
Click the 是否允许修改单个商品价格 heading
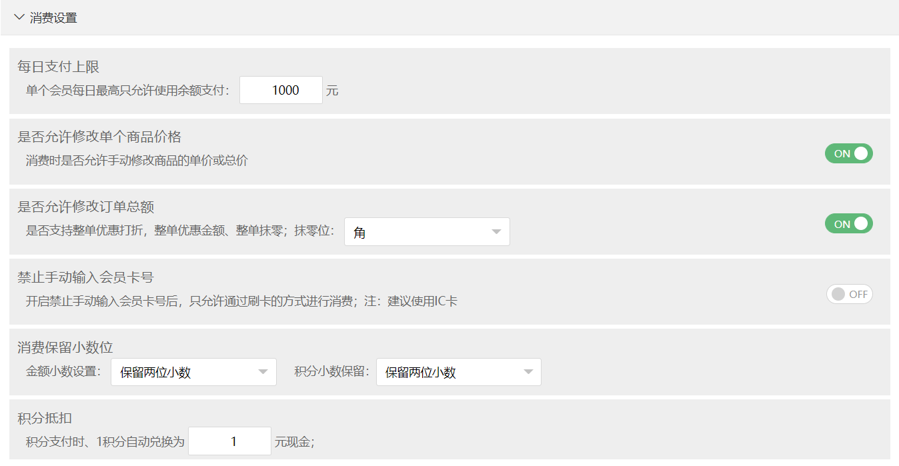tap(99, 137)
